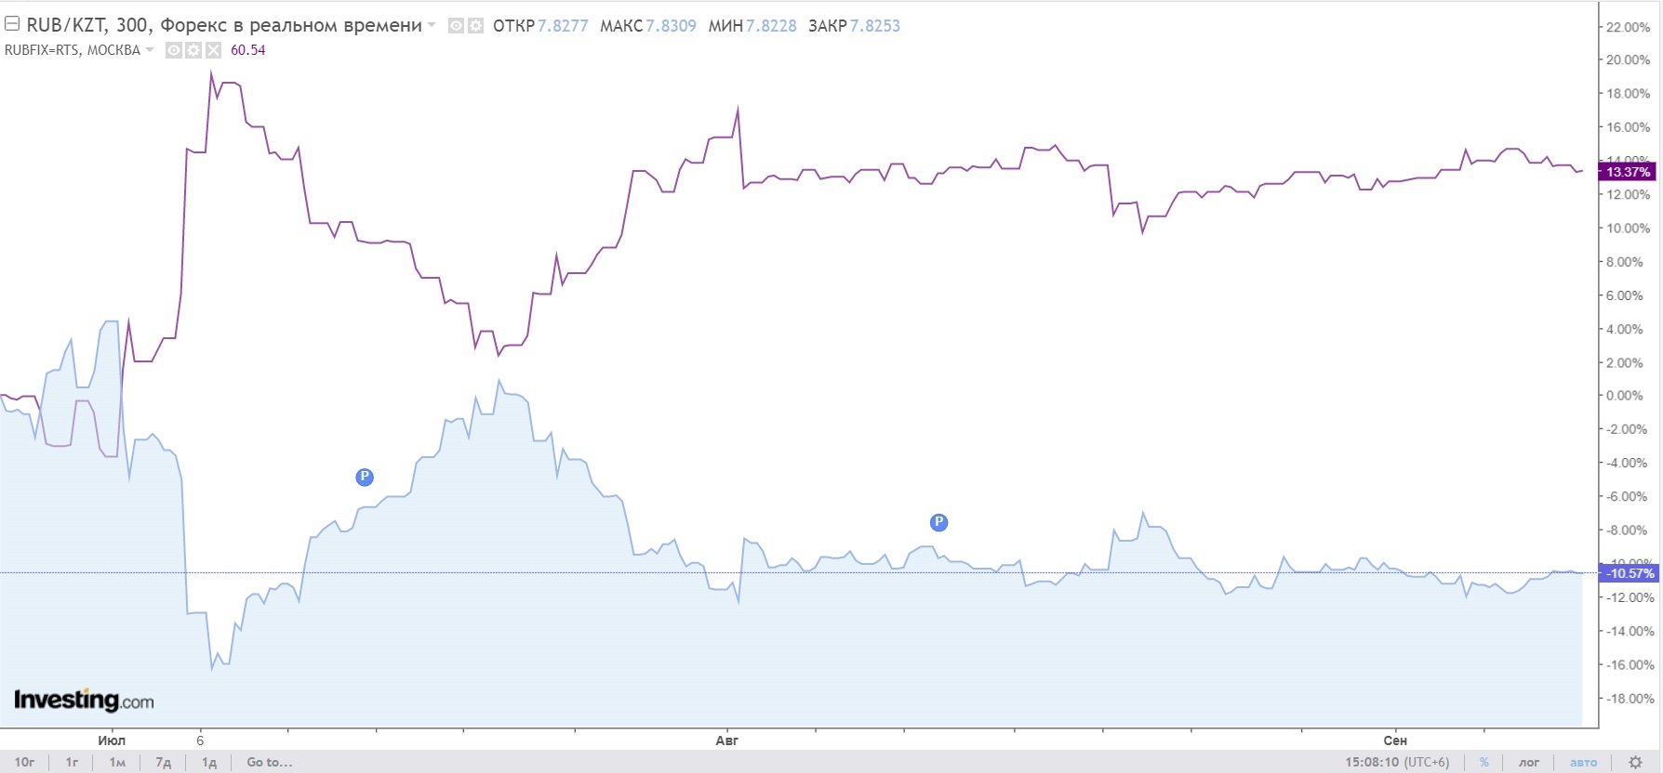Screen dimensions: 1663x773
Task: Click the Июл label on time axis
Action: pos(112,740)
